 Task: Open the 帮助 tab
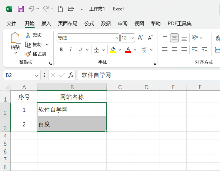pos(156,23)
